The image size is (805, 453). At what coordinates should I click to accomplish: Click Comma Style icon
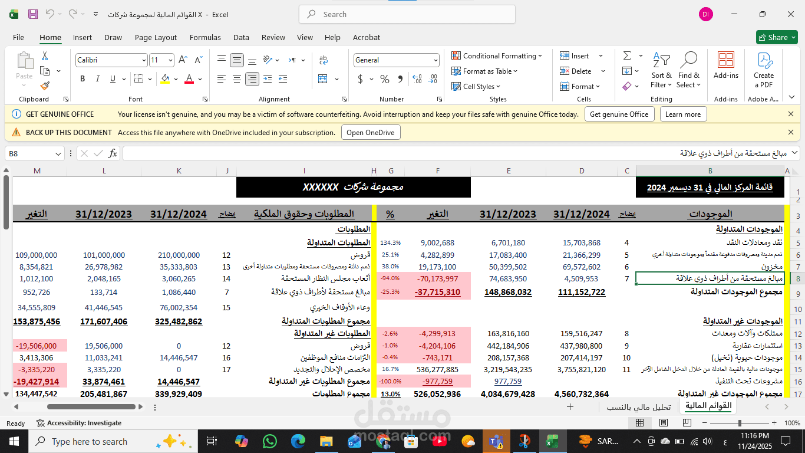(400, 79)
